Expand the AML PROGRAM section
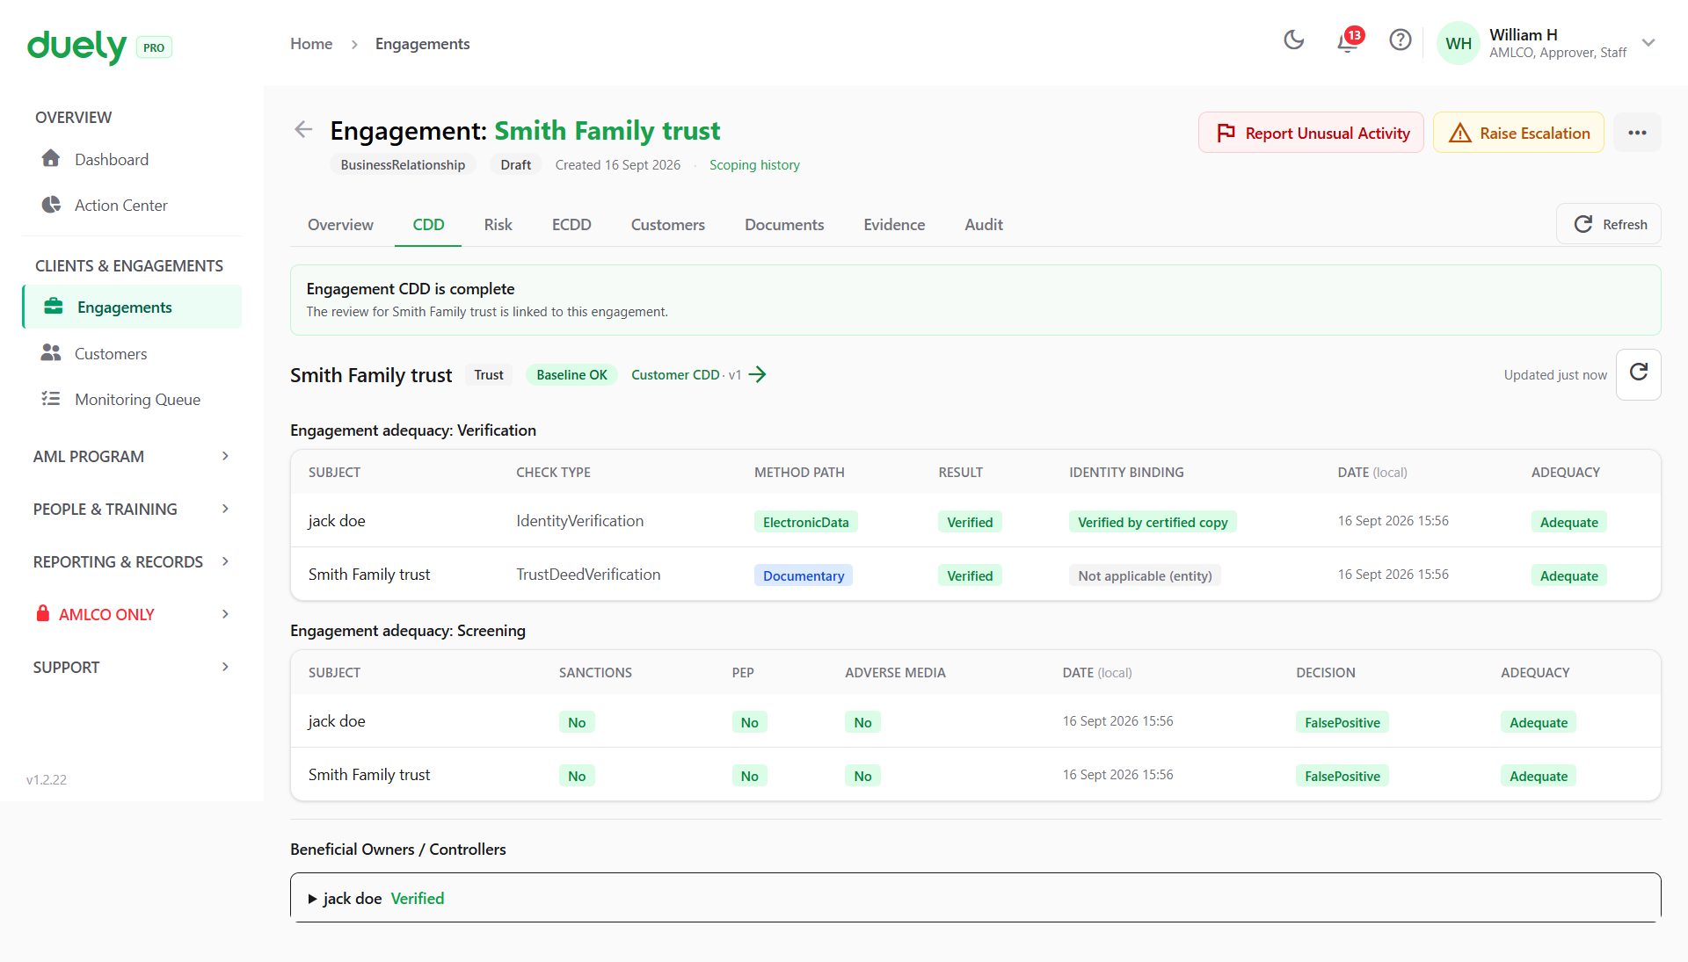This screenshot has height=962, width=1688. coord(132,456)
